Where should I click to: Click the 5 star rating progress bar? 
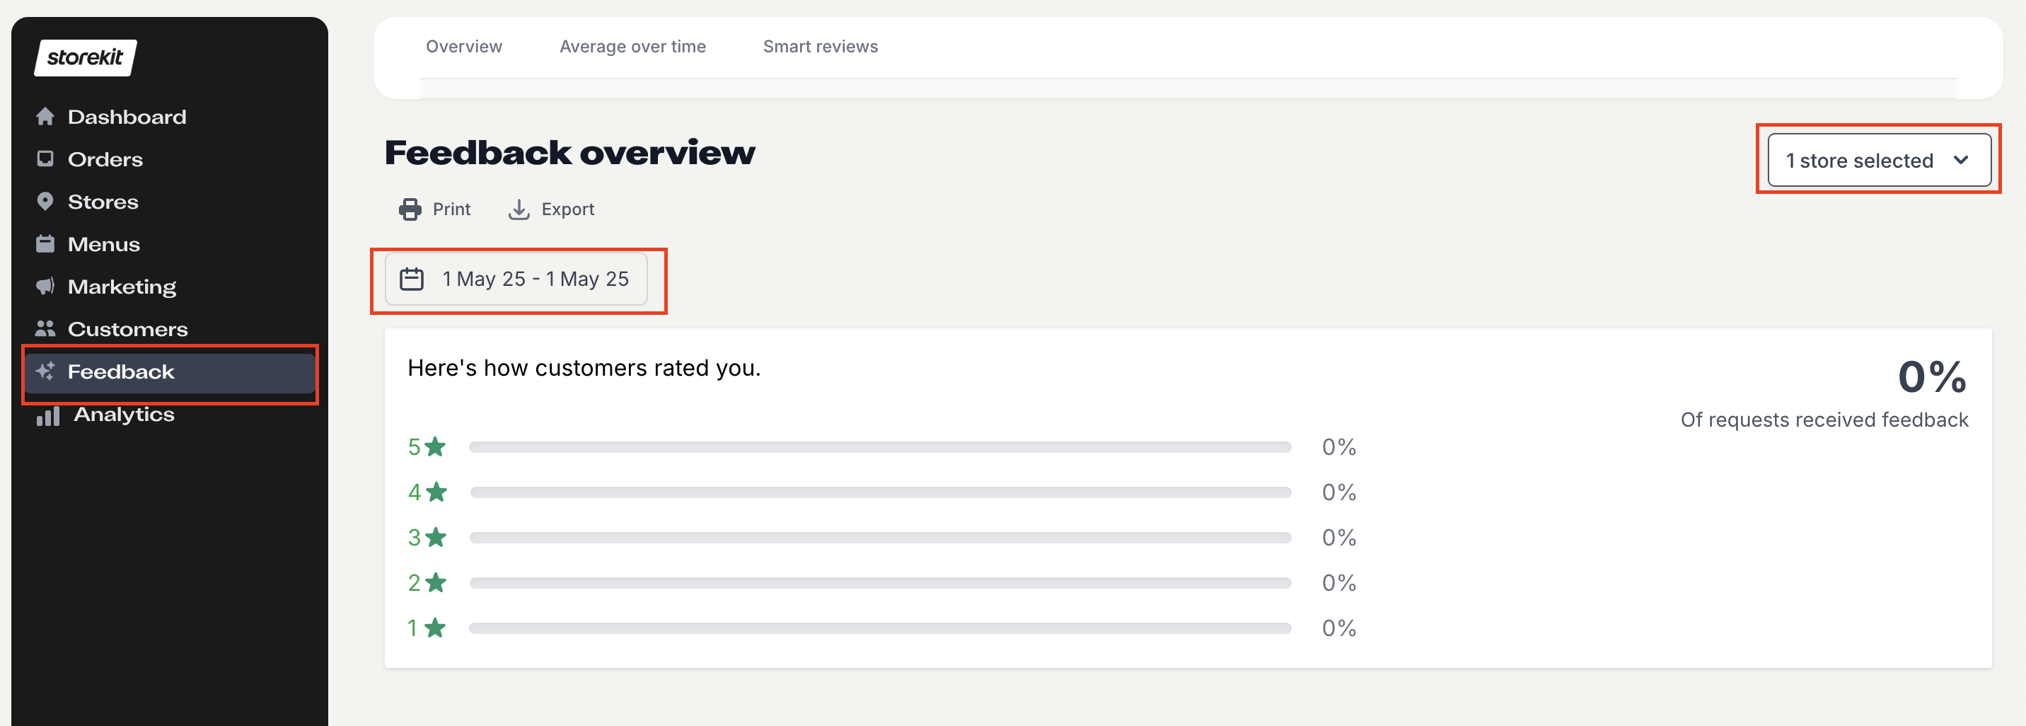tap(880, 446)
